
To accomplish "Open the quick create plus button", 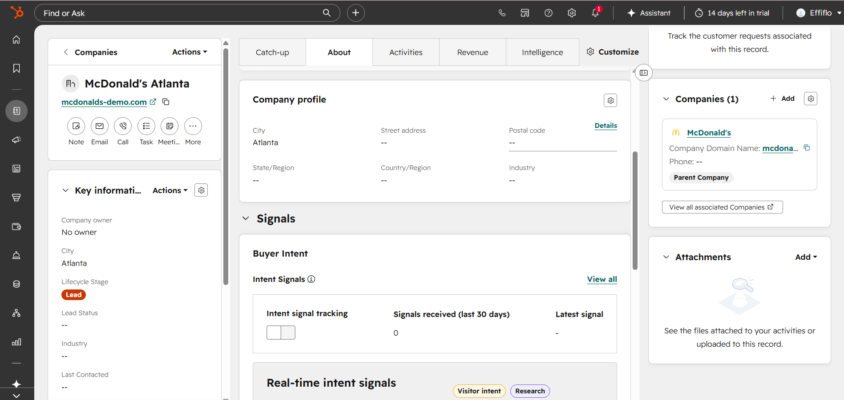I will tap(355, 13).
